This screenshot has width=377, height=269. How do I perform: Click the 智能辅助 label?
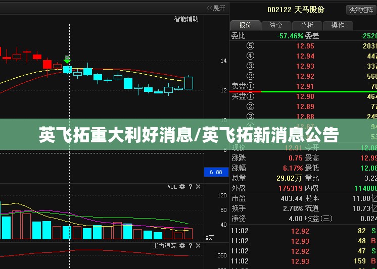[x=186, y=19]
